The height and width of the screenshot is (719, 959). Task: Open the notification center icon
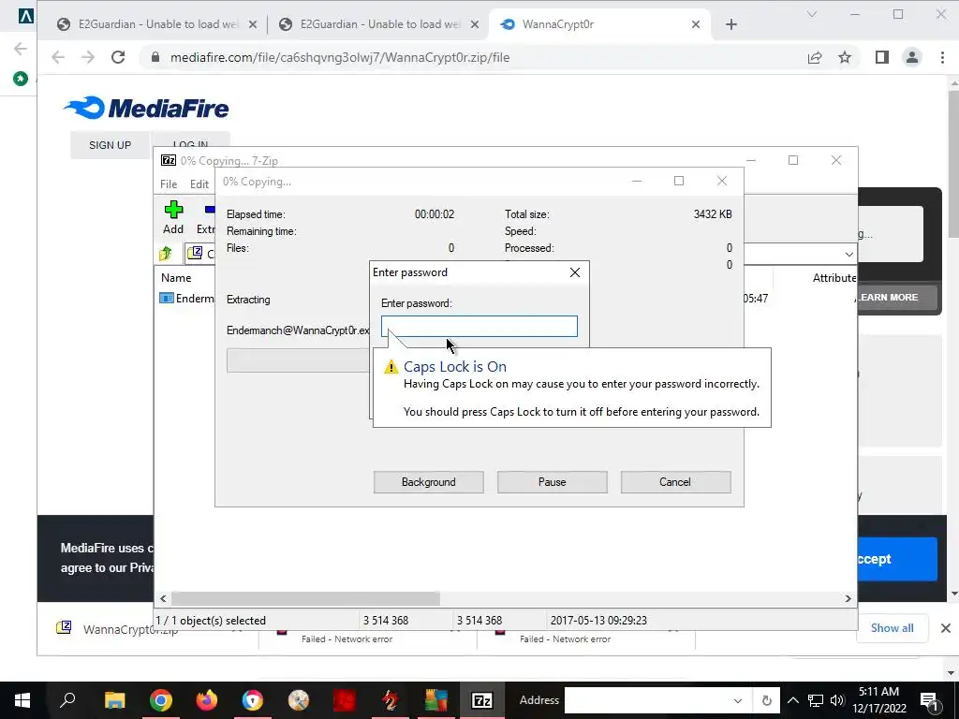929,700
